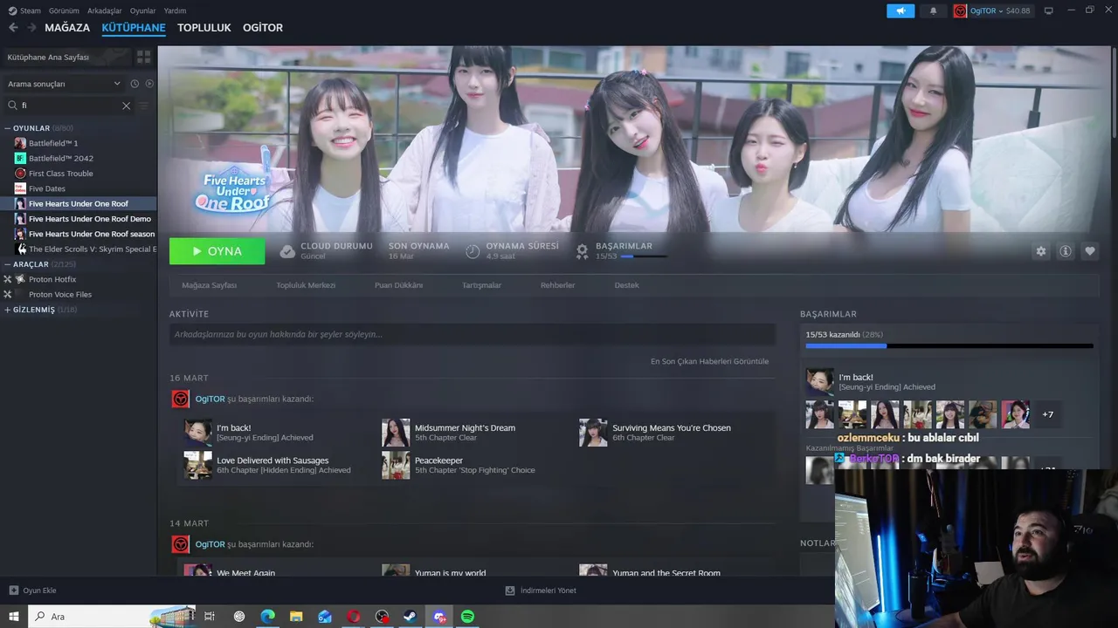Open advanced filter options icon

pos(144,106)
